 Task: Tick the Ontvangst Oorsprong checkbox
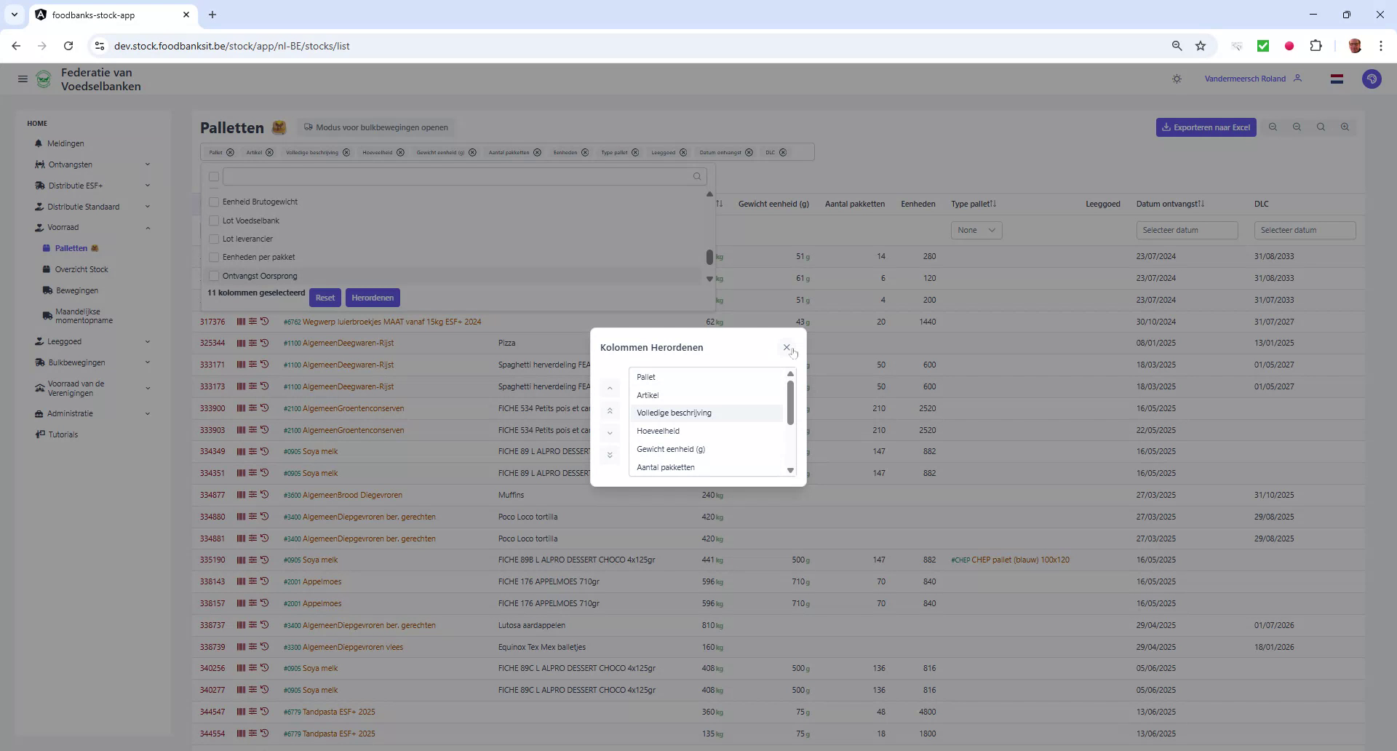pyautogui.click(x=213, y=276)
